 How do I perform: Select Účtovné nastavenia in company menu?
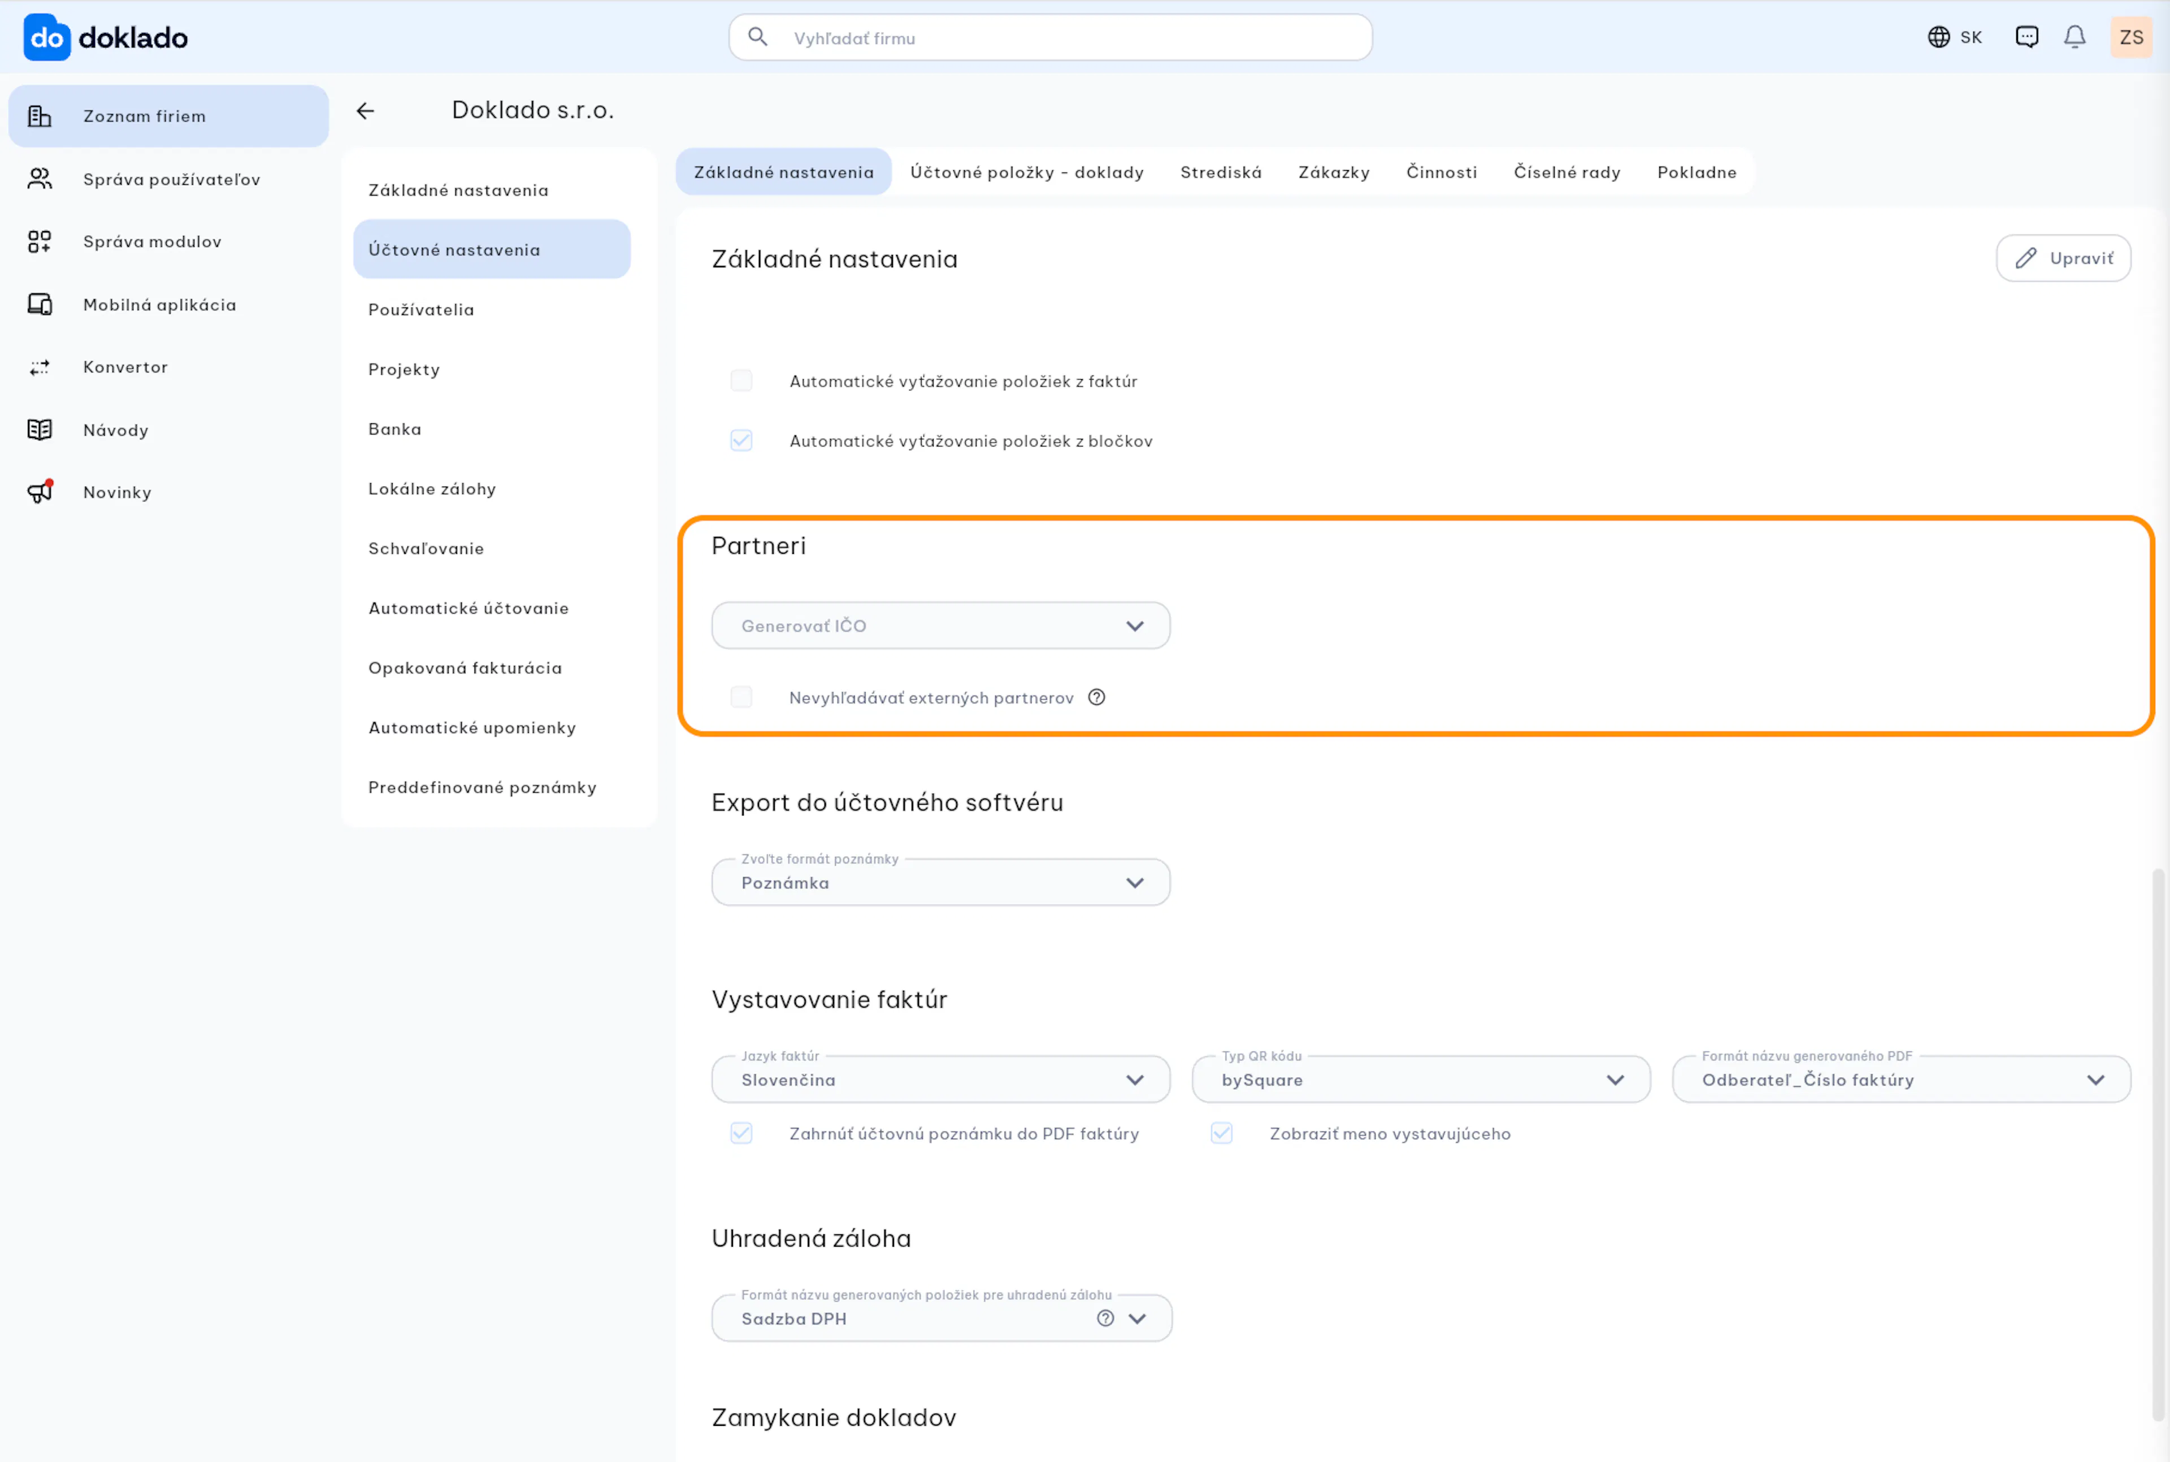pos(492,250)
